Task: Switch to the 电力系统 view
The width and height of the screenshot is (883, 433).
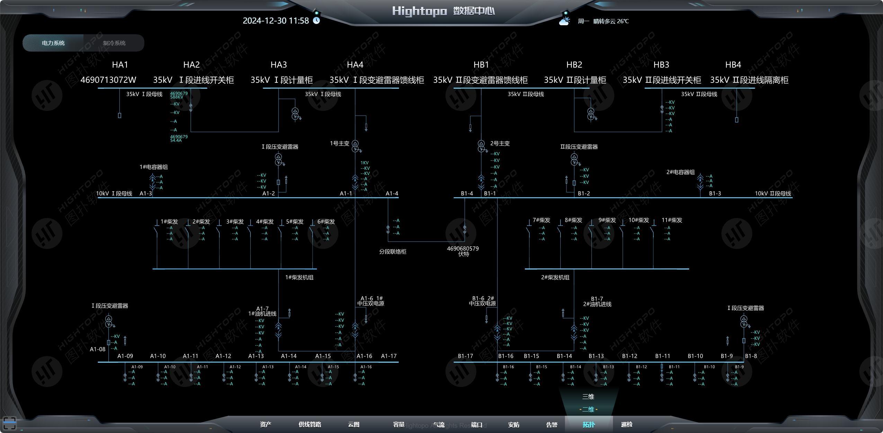Action: point(53,43)
